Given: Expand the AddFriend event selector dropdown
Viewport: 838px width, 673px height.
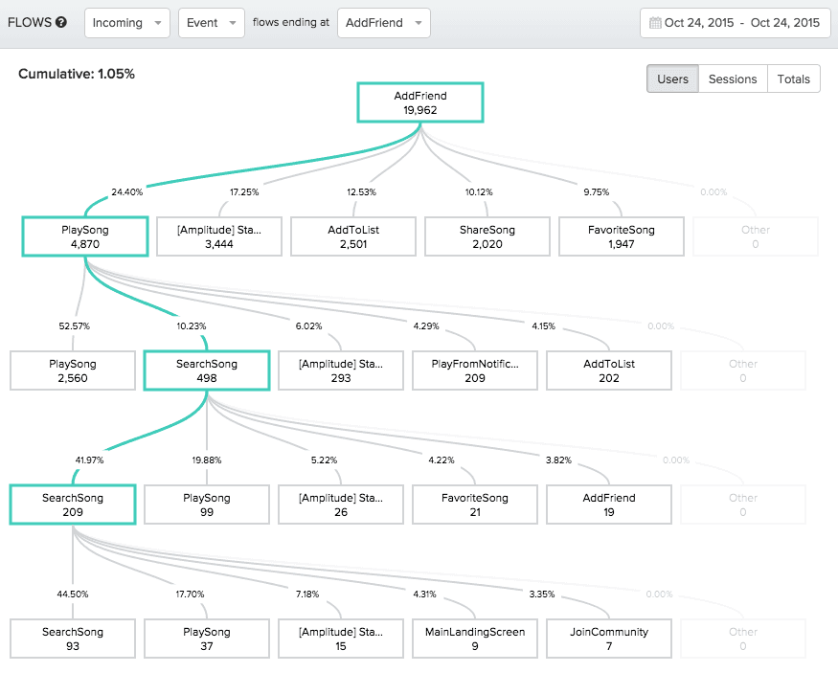Looking at the screenshot, I should [x=383, y=23].
